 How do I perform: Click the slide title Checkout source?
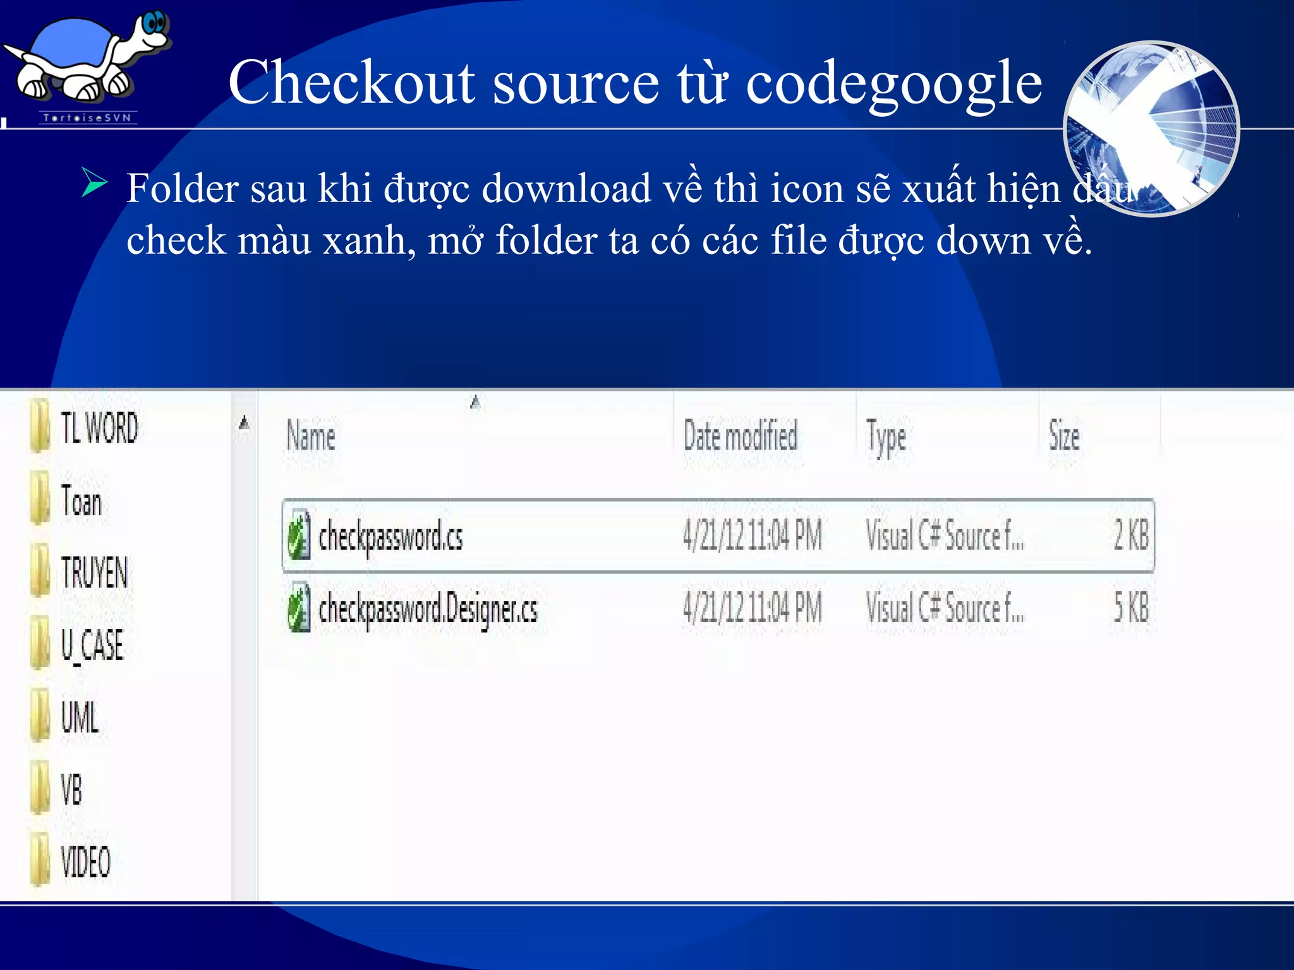(x=635, y=83)
